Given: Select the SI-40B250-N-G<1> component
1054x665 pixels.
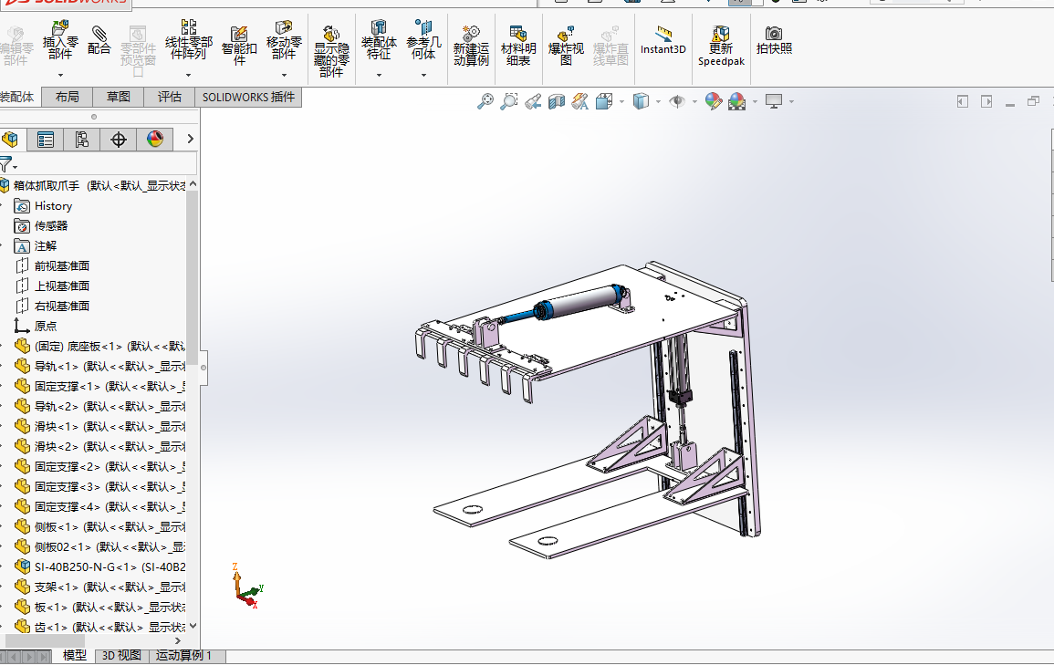Looking at the screenshot, I should (x=99, y=566).
